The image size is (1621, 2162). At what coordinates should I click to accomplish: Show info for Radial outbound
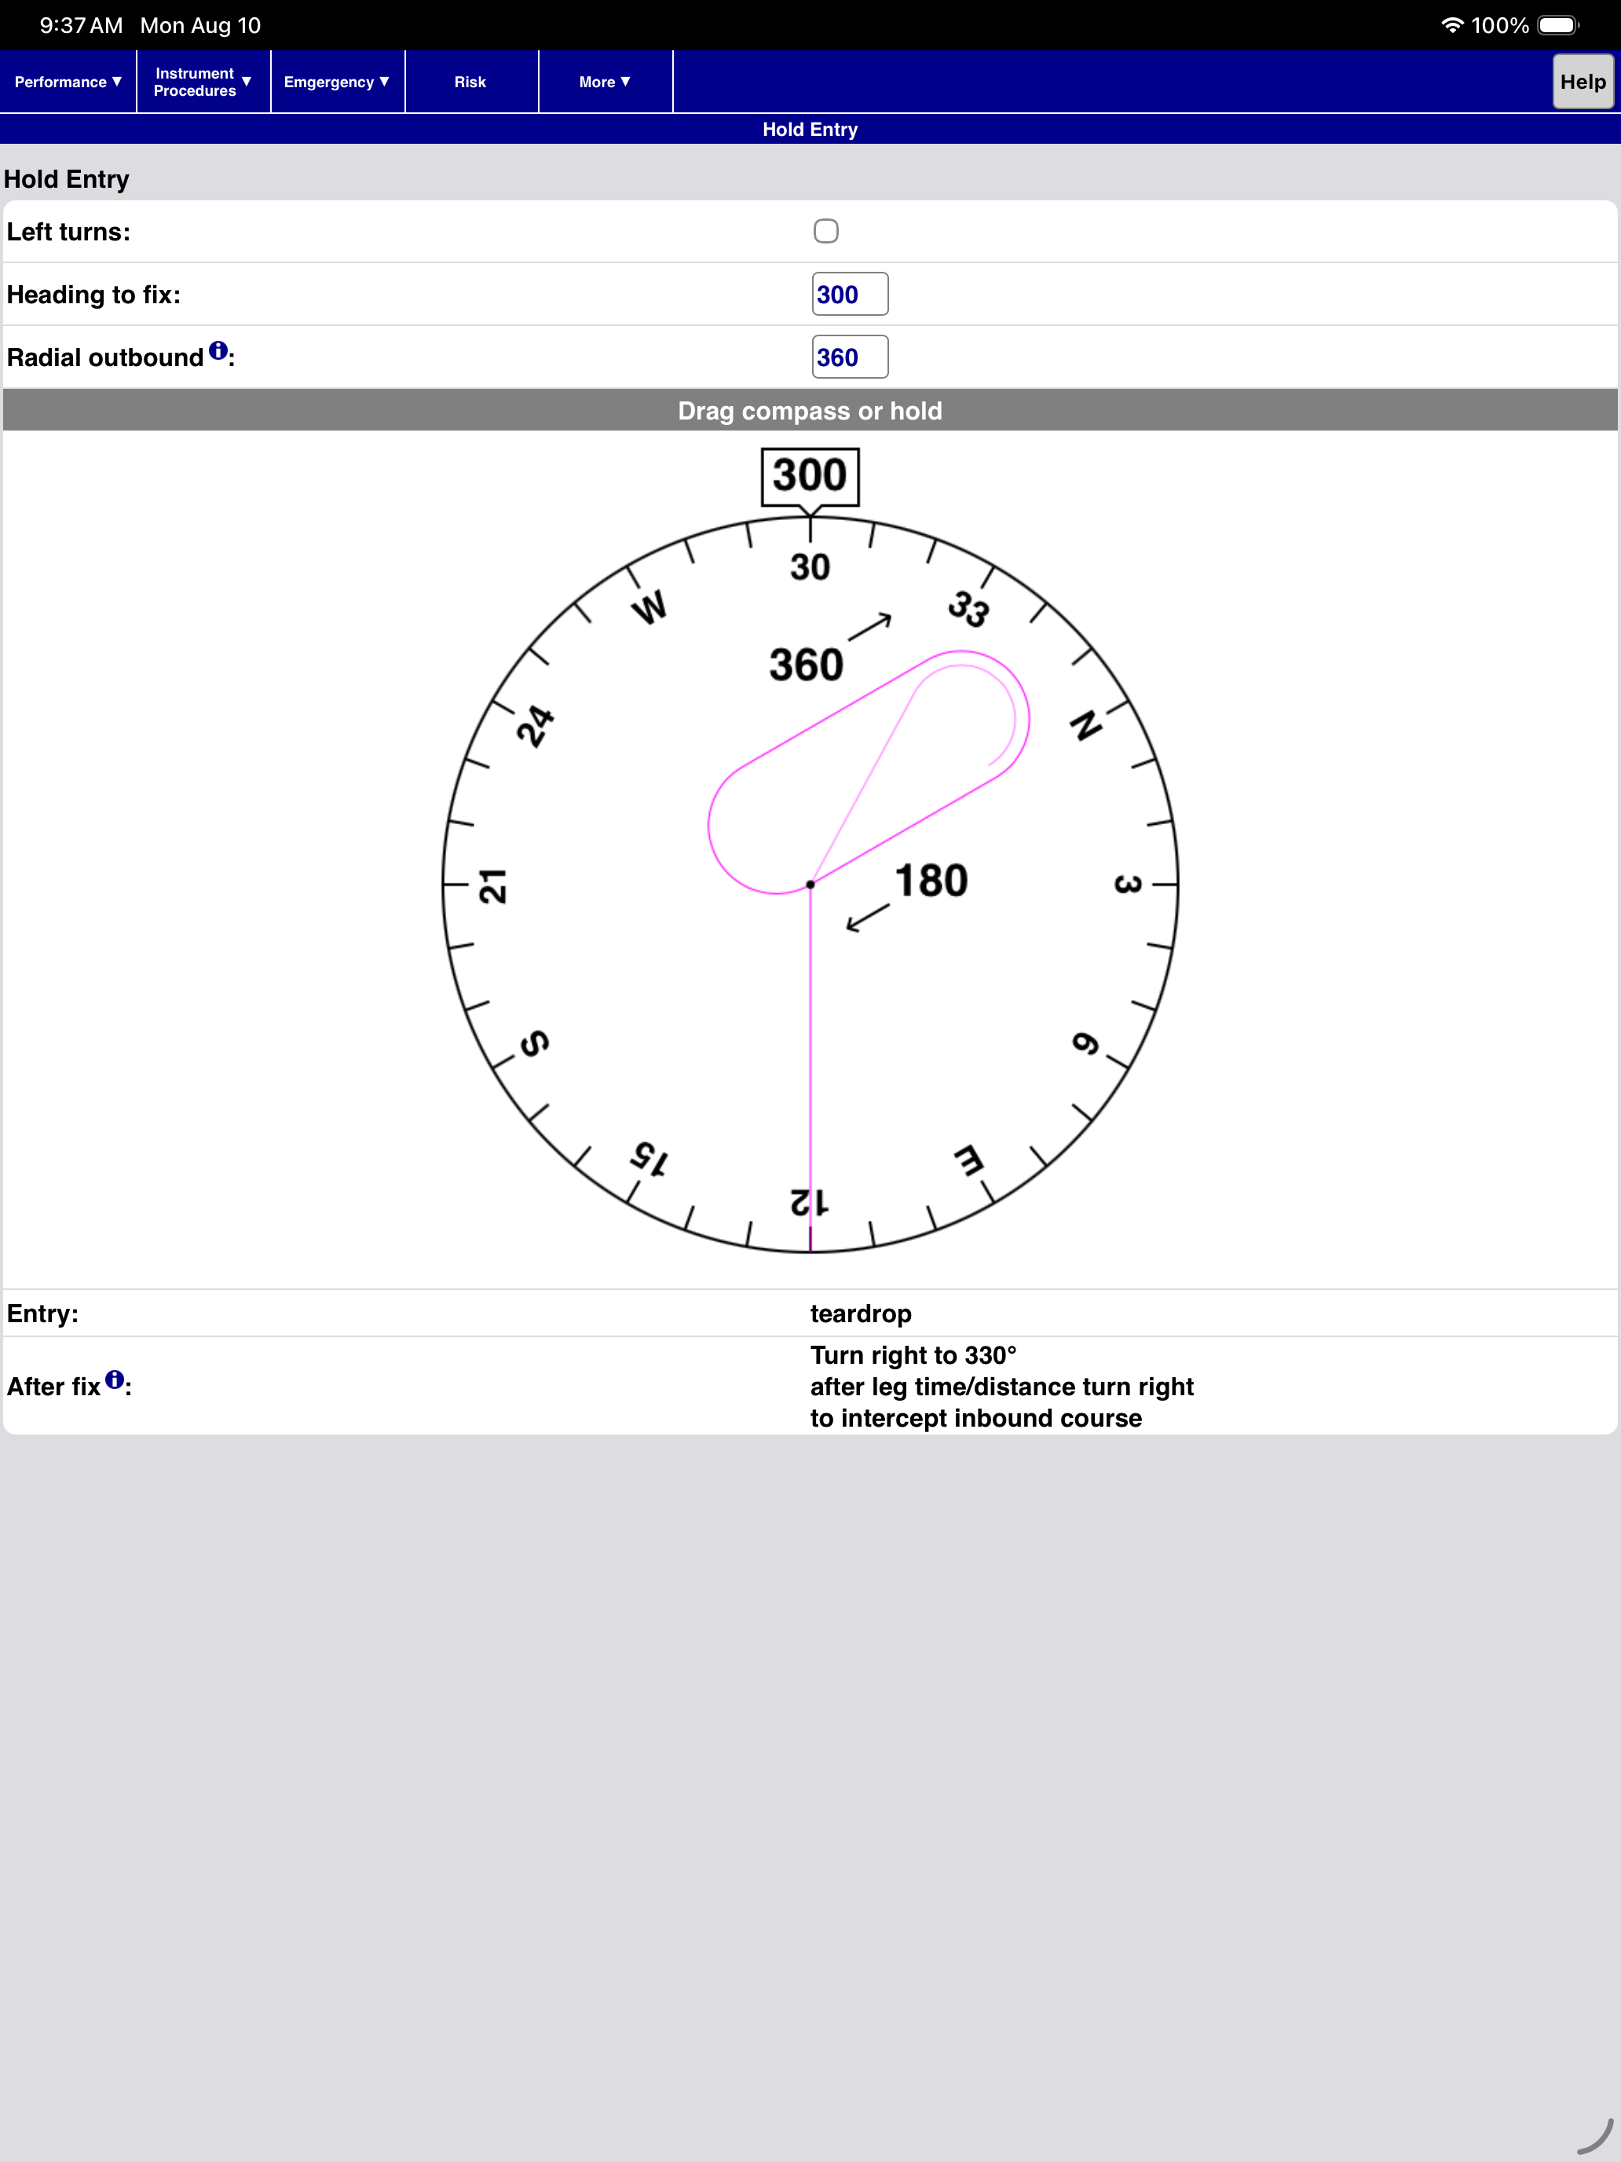tap(218, 350)
